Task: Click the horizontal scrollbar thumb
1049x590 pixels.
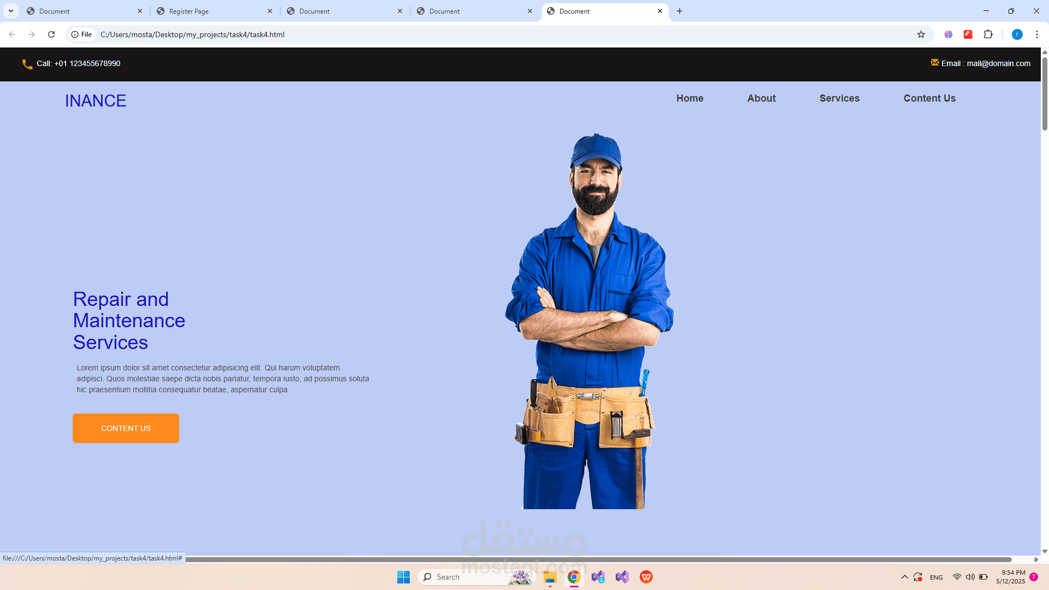Action: click(x=598, y=559)
